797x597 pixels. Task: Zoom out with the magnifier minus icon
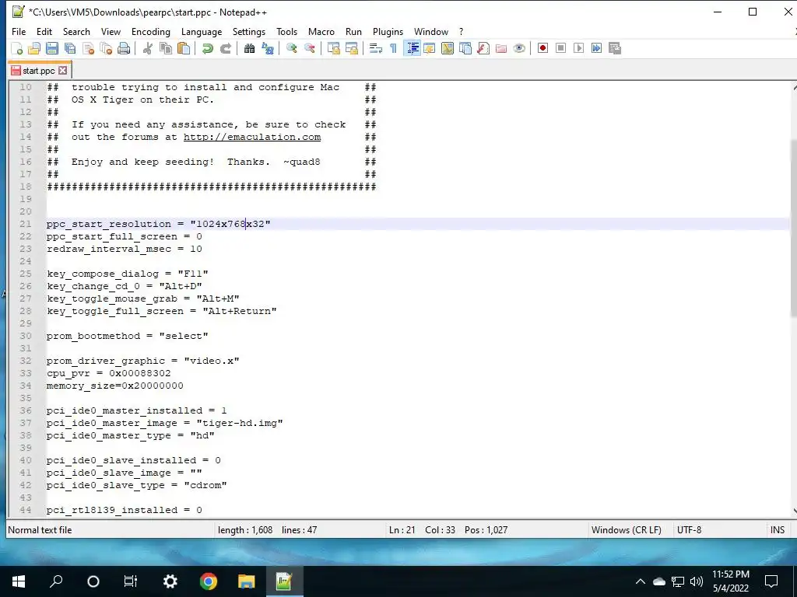[x=309, y=49]
